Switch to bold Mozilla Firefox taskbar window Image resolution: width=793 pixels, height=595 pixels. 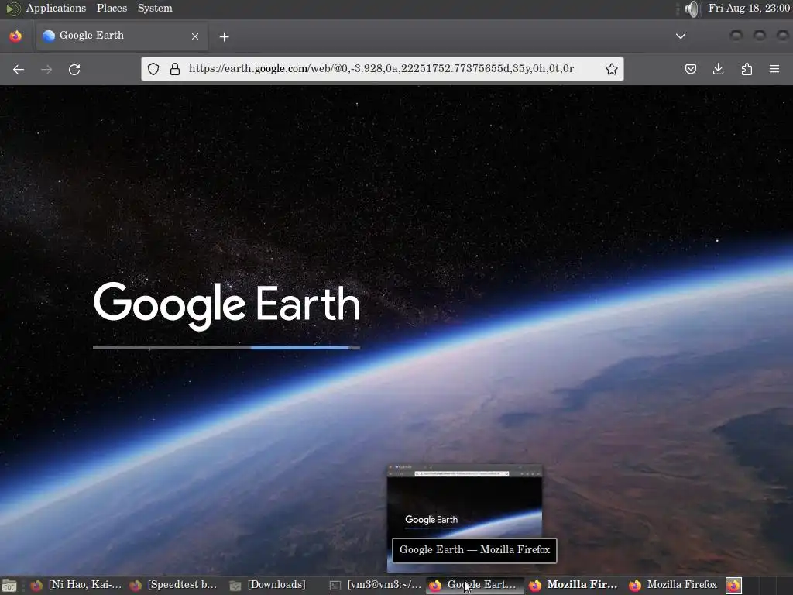pos(574,585)
